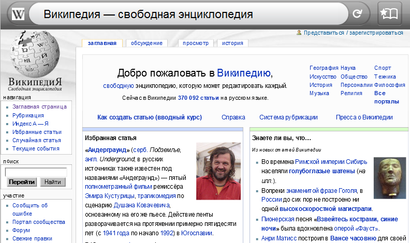The width and height of the screenshot is (410, 243).
Task: Open the bookmarks book icon
Action: pos(389,13)
